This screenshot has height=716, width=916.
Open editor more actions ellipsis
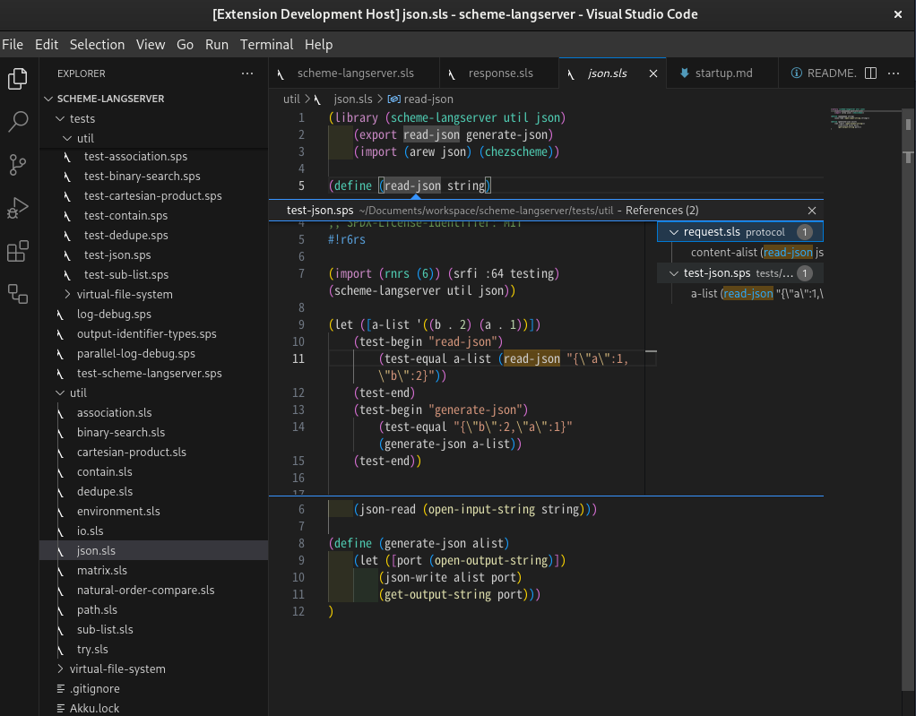coord(894,73)
